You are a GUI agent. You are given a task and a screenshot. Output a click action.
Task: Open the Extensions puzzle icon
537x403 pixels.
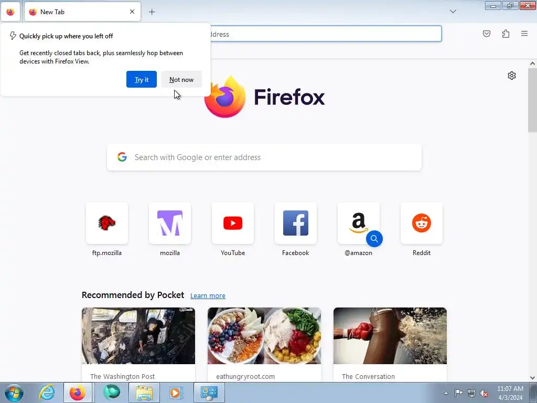point(506,34)
